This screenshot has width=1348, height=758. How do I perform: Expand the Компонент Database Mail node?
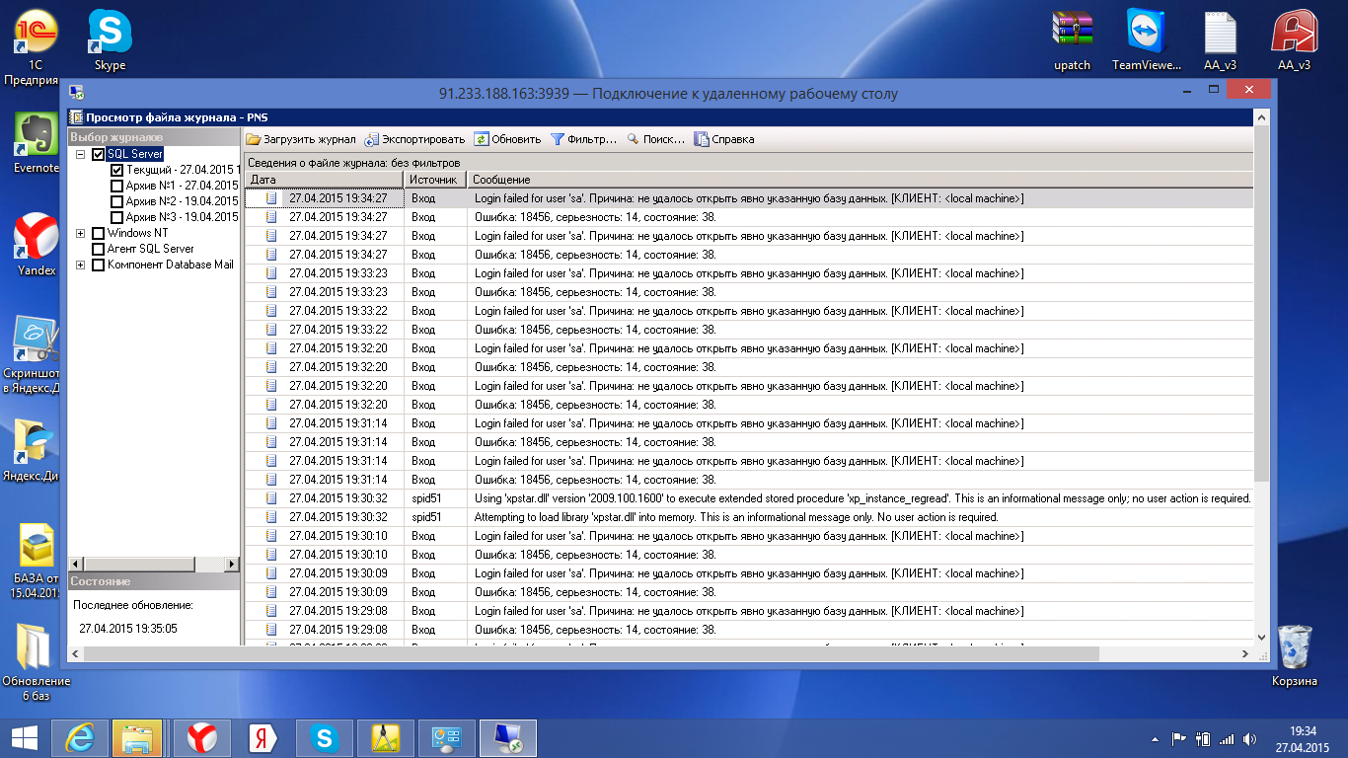click(81, 265)
